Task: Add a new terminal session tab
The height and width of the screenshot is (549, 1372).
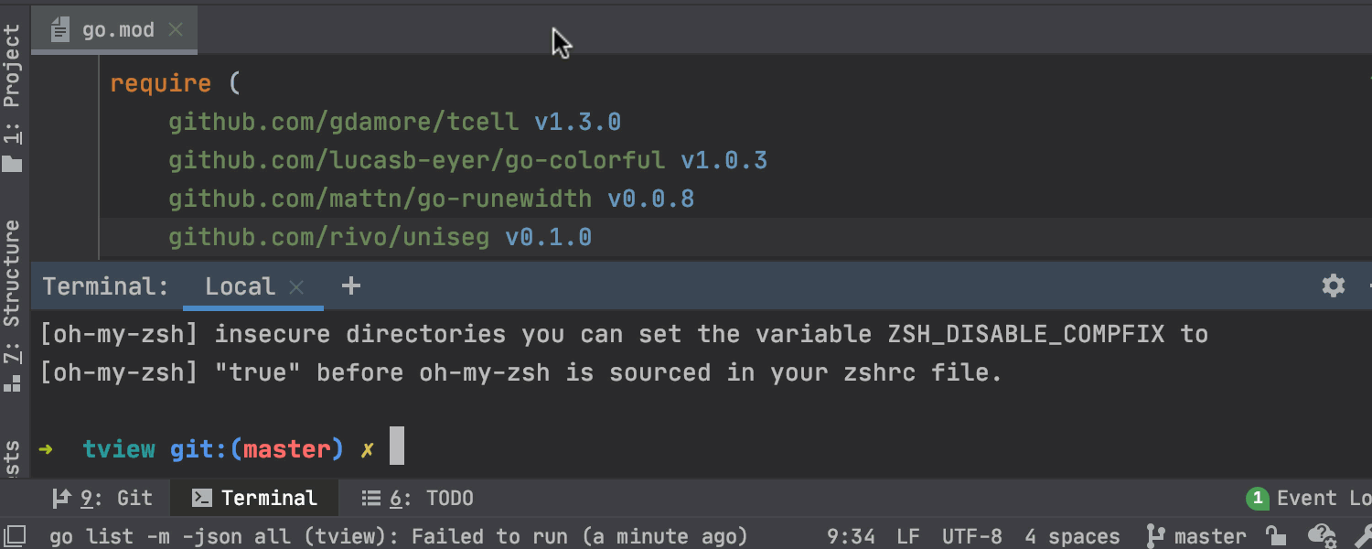Action: click(x=350, y=286)
